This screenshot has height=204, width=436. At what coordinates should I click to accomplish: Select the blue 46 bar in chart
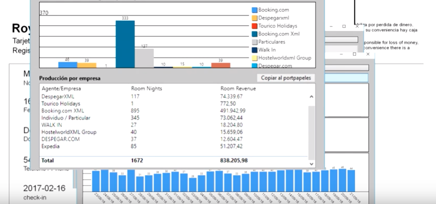[68, 65]
